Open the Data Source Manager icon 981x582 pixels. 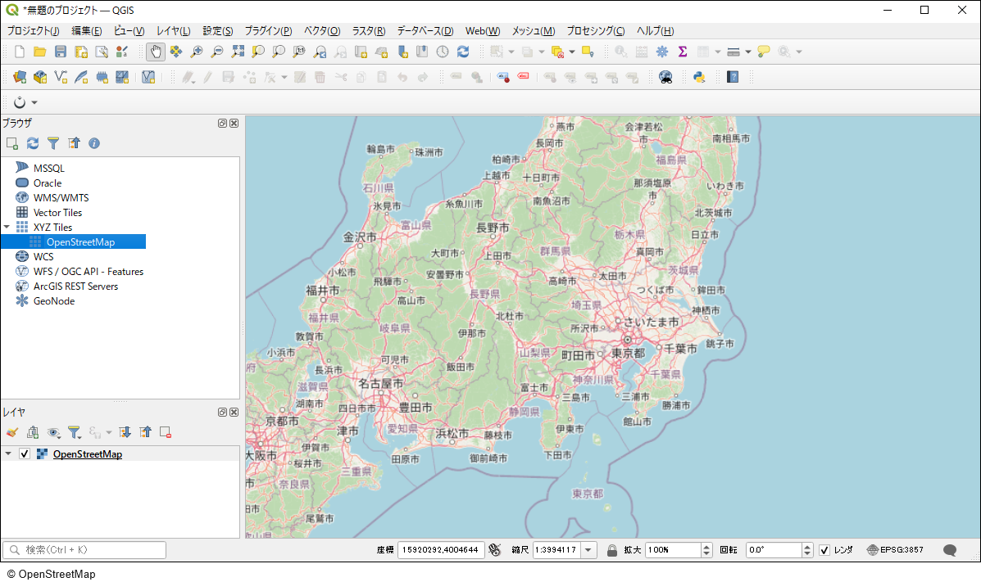pyautogui.click(x=20, y=77)
